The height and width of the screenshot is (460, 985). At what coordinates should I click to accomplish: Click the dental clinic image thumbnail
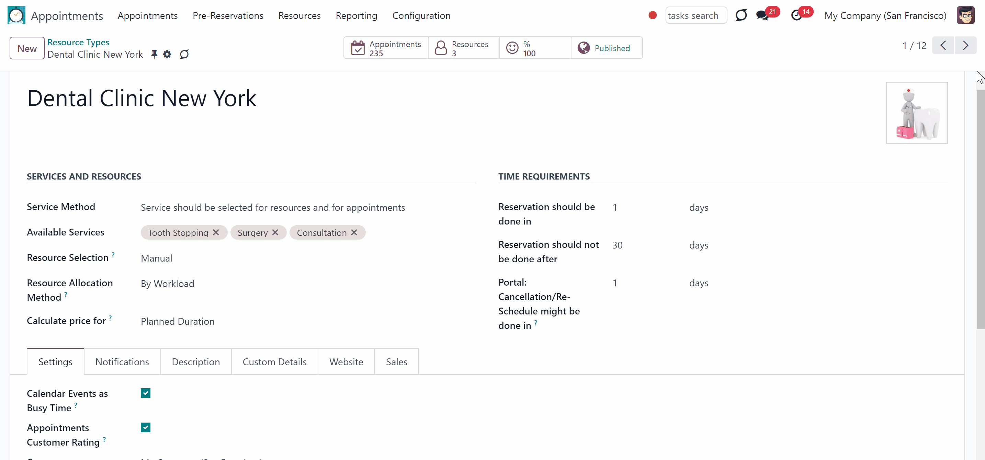pyautogui.click(x=917, y=113)
